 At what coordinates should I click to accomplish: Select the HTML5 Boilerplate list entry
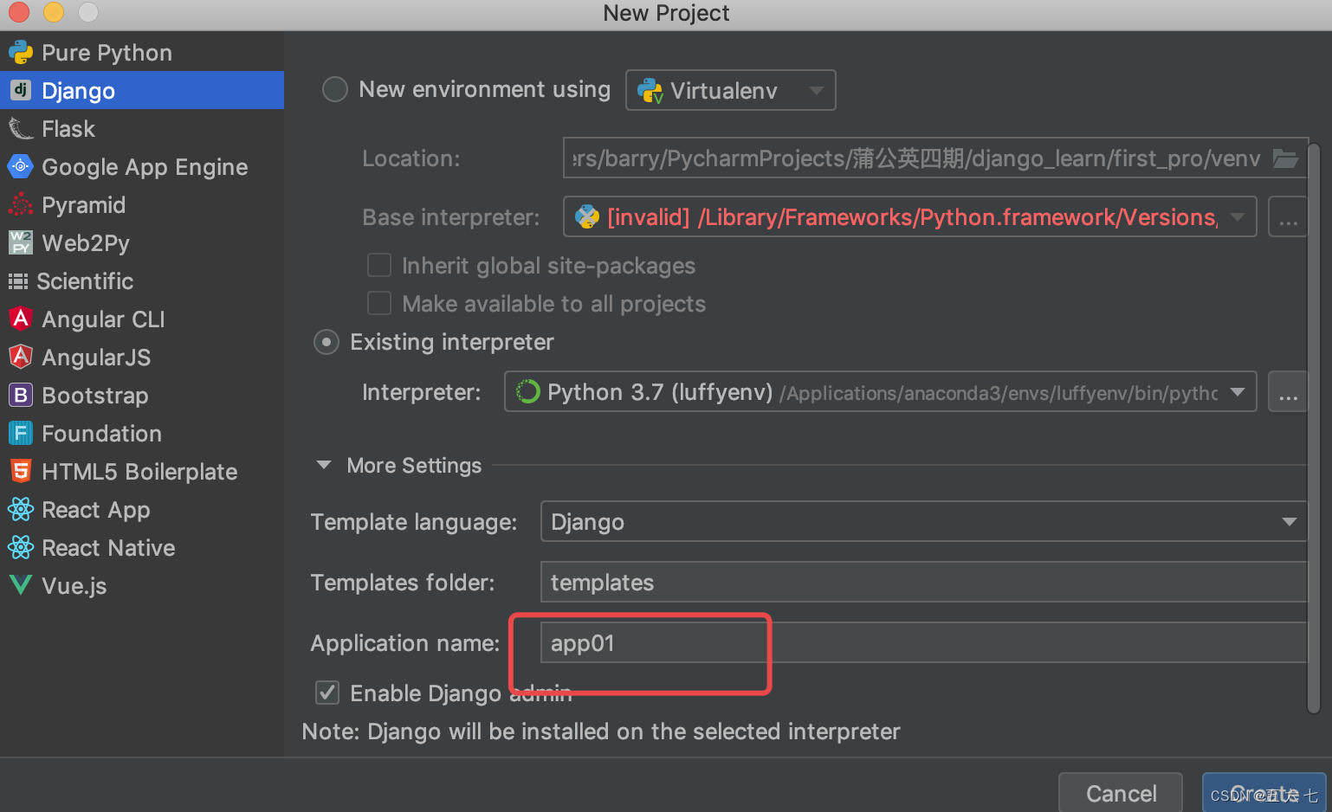[x=142, y=471]
